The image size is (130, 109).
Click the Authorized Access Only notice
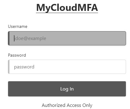tap(67, 105)
